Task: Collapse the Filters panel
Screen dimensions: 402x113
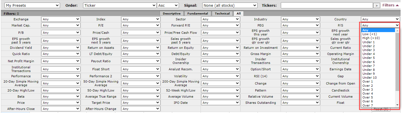Action: (x=390, y=5)
